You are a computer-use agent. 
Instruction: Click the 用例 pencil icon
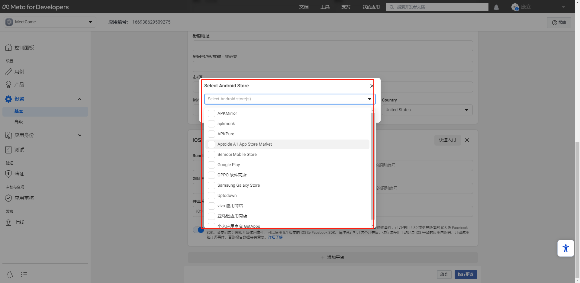(x=8, y=72)
